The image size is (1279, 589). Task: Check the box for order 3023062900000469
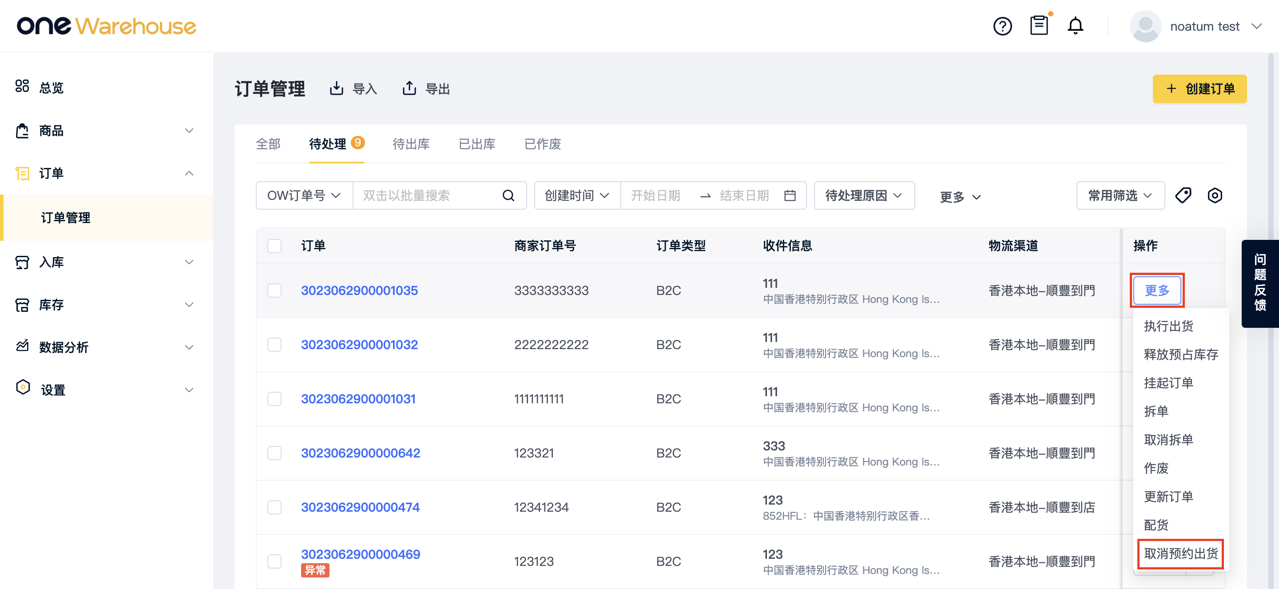274,561
